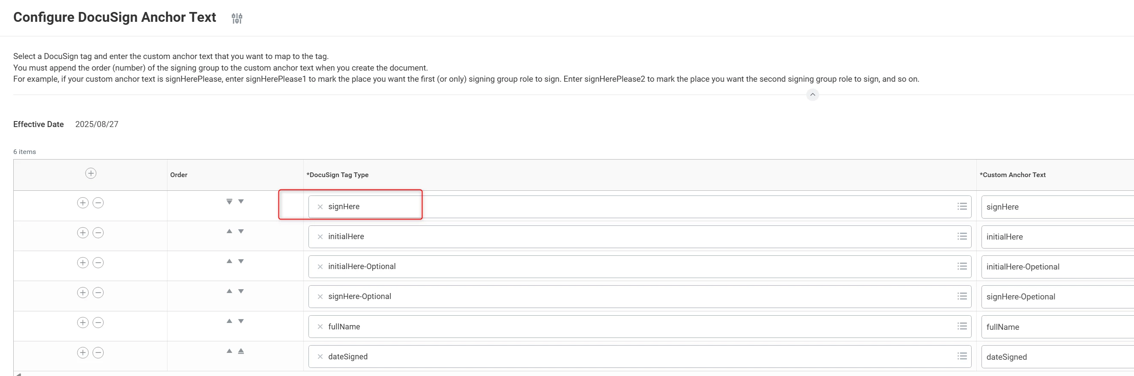Remove the signHere row
The width and height of the screenshot is (1134, 376).
click(x=98, y=203)
